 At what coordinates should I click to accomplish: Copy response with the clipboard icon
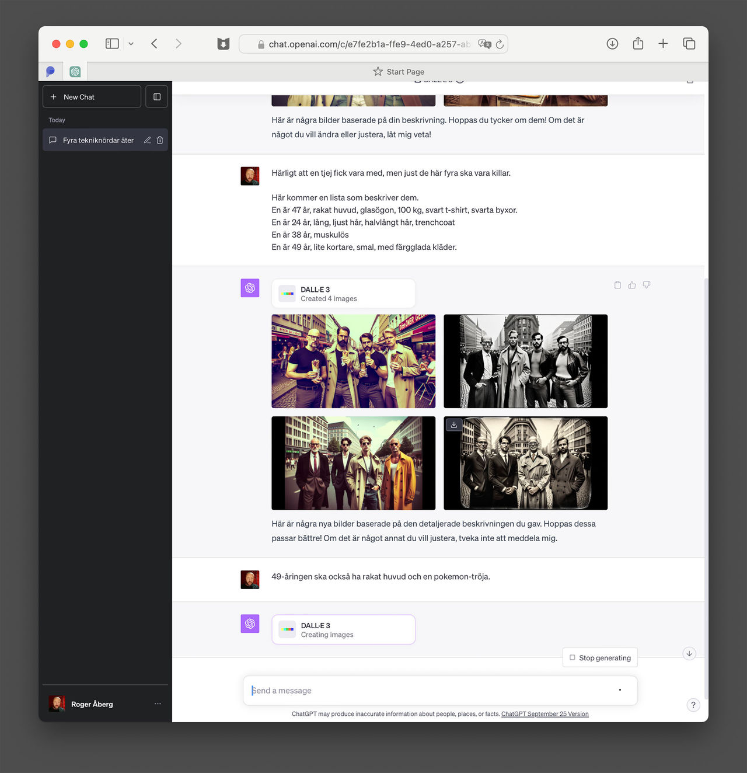pyautogui.click(x=617, y=285)
